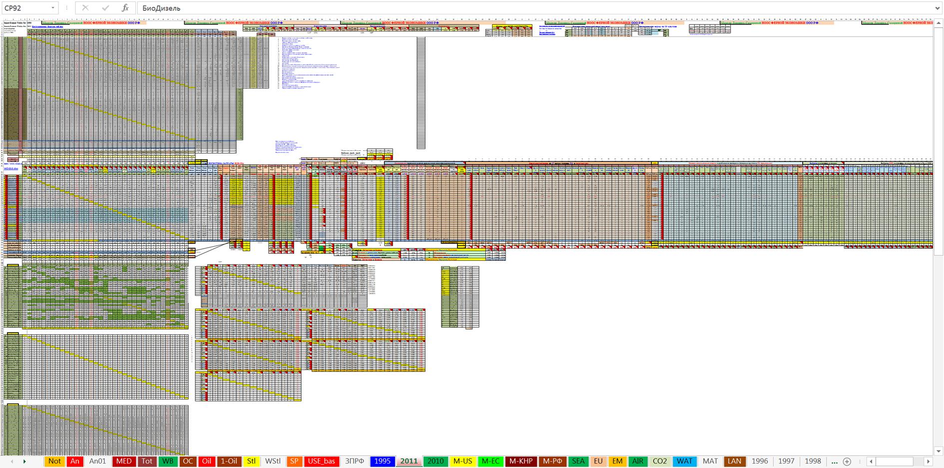The height and width of the screenshot is (468, 944).
Task: Click the Cancel entry X icon
Action: [x=85, y=8]
